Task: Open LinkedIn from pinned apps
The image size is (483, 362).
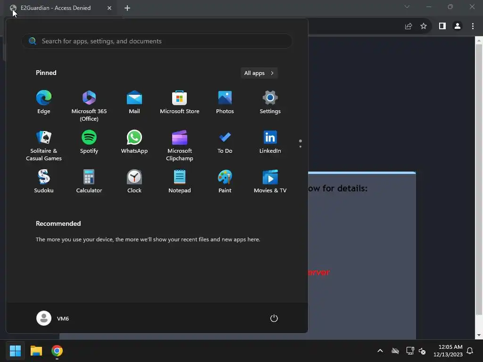Action: click(x=270, y=142)
